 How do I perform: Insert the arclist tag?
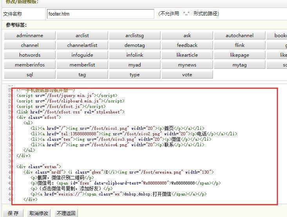82,36
